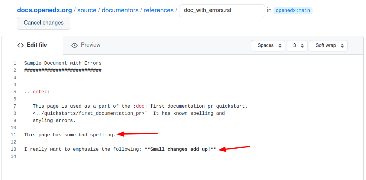This screenshot has height=180, width=366.
Task: Click the arrows on the indent size selector
Action: 302,45
